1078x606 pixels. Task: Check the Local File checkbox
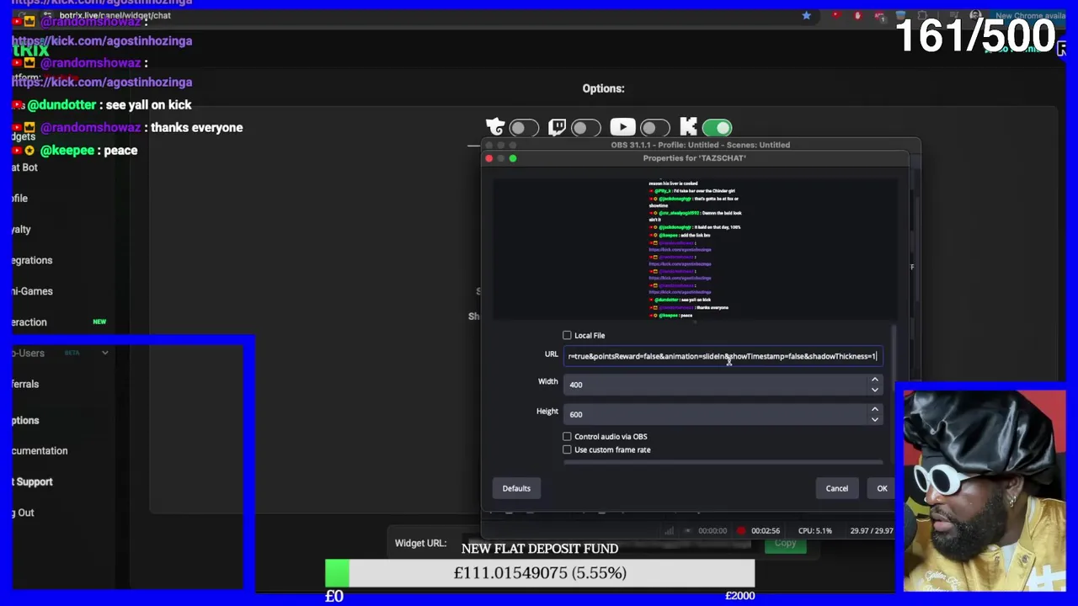(x=567, y=335)
